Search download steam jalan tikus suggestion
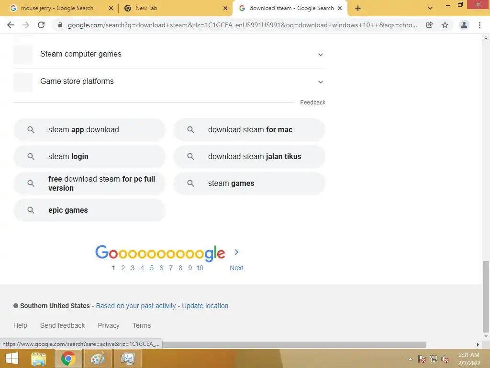Viewport: 490px width, 368px height. pos(249,157)
